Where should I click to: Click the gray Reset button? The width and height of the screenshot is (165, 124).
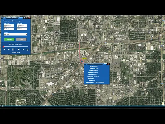click(x=21, y=39)
